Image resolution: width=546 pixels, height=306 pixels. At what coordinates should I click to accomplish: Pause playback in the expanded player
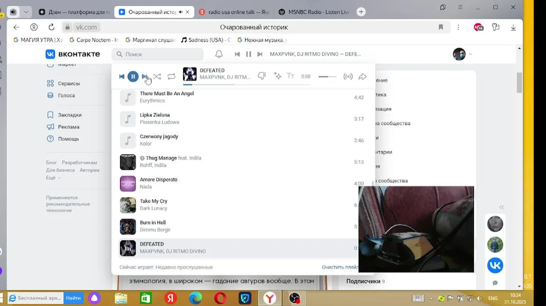[x=133, y=76]
